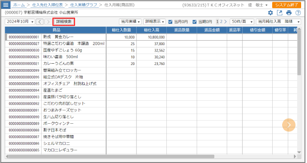
Task: Open the settings gear icon
Action: (270, 13)
